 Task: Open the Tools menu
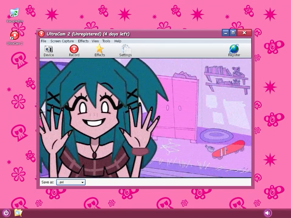(106, 41)
